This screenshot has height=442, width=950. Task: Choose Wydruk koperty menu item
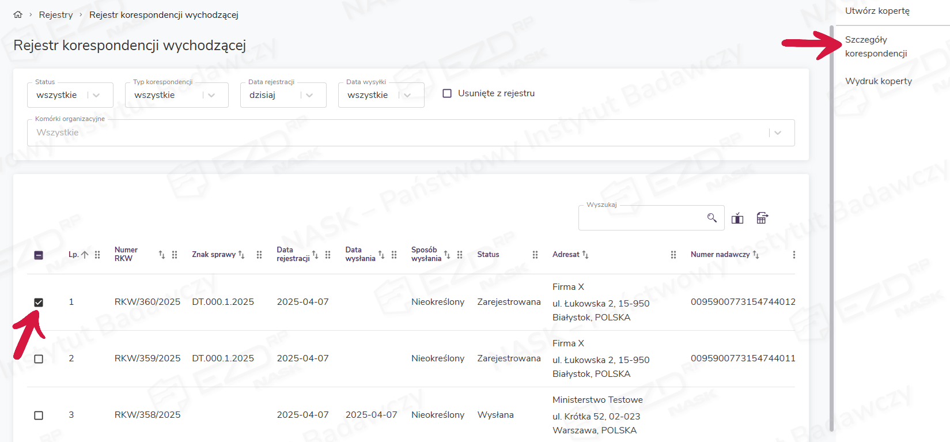point(879,81)
